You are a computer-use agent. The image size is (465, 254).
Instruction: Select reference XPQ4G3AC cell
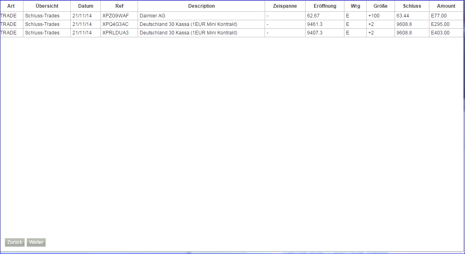pos(119,24)
